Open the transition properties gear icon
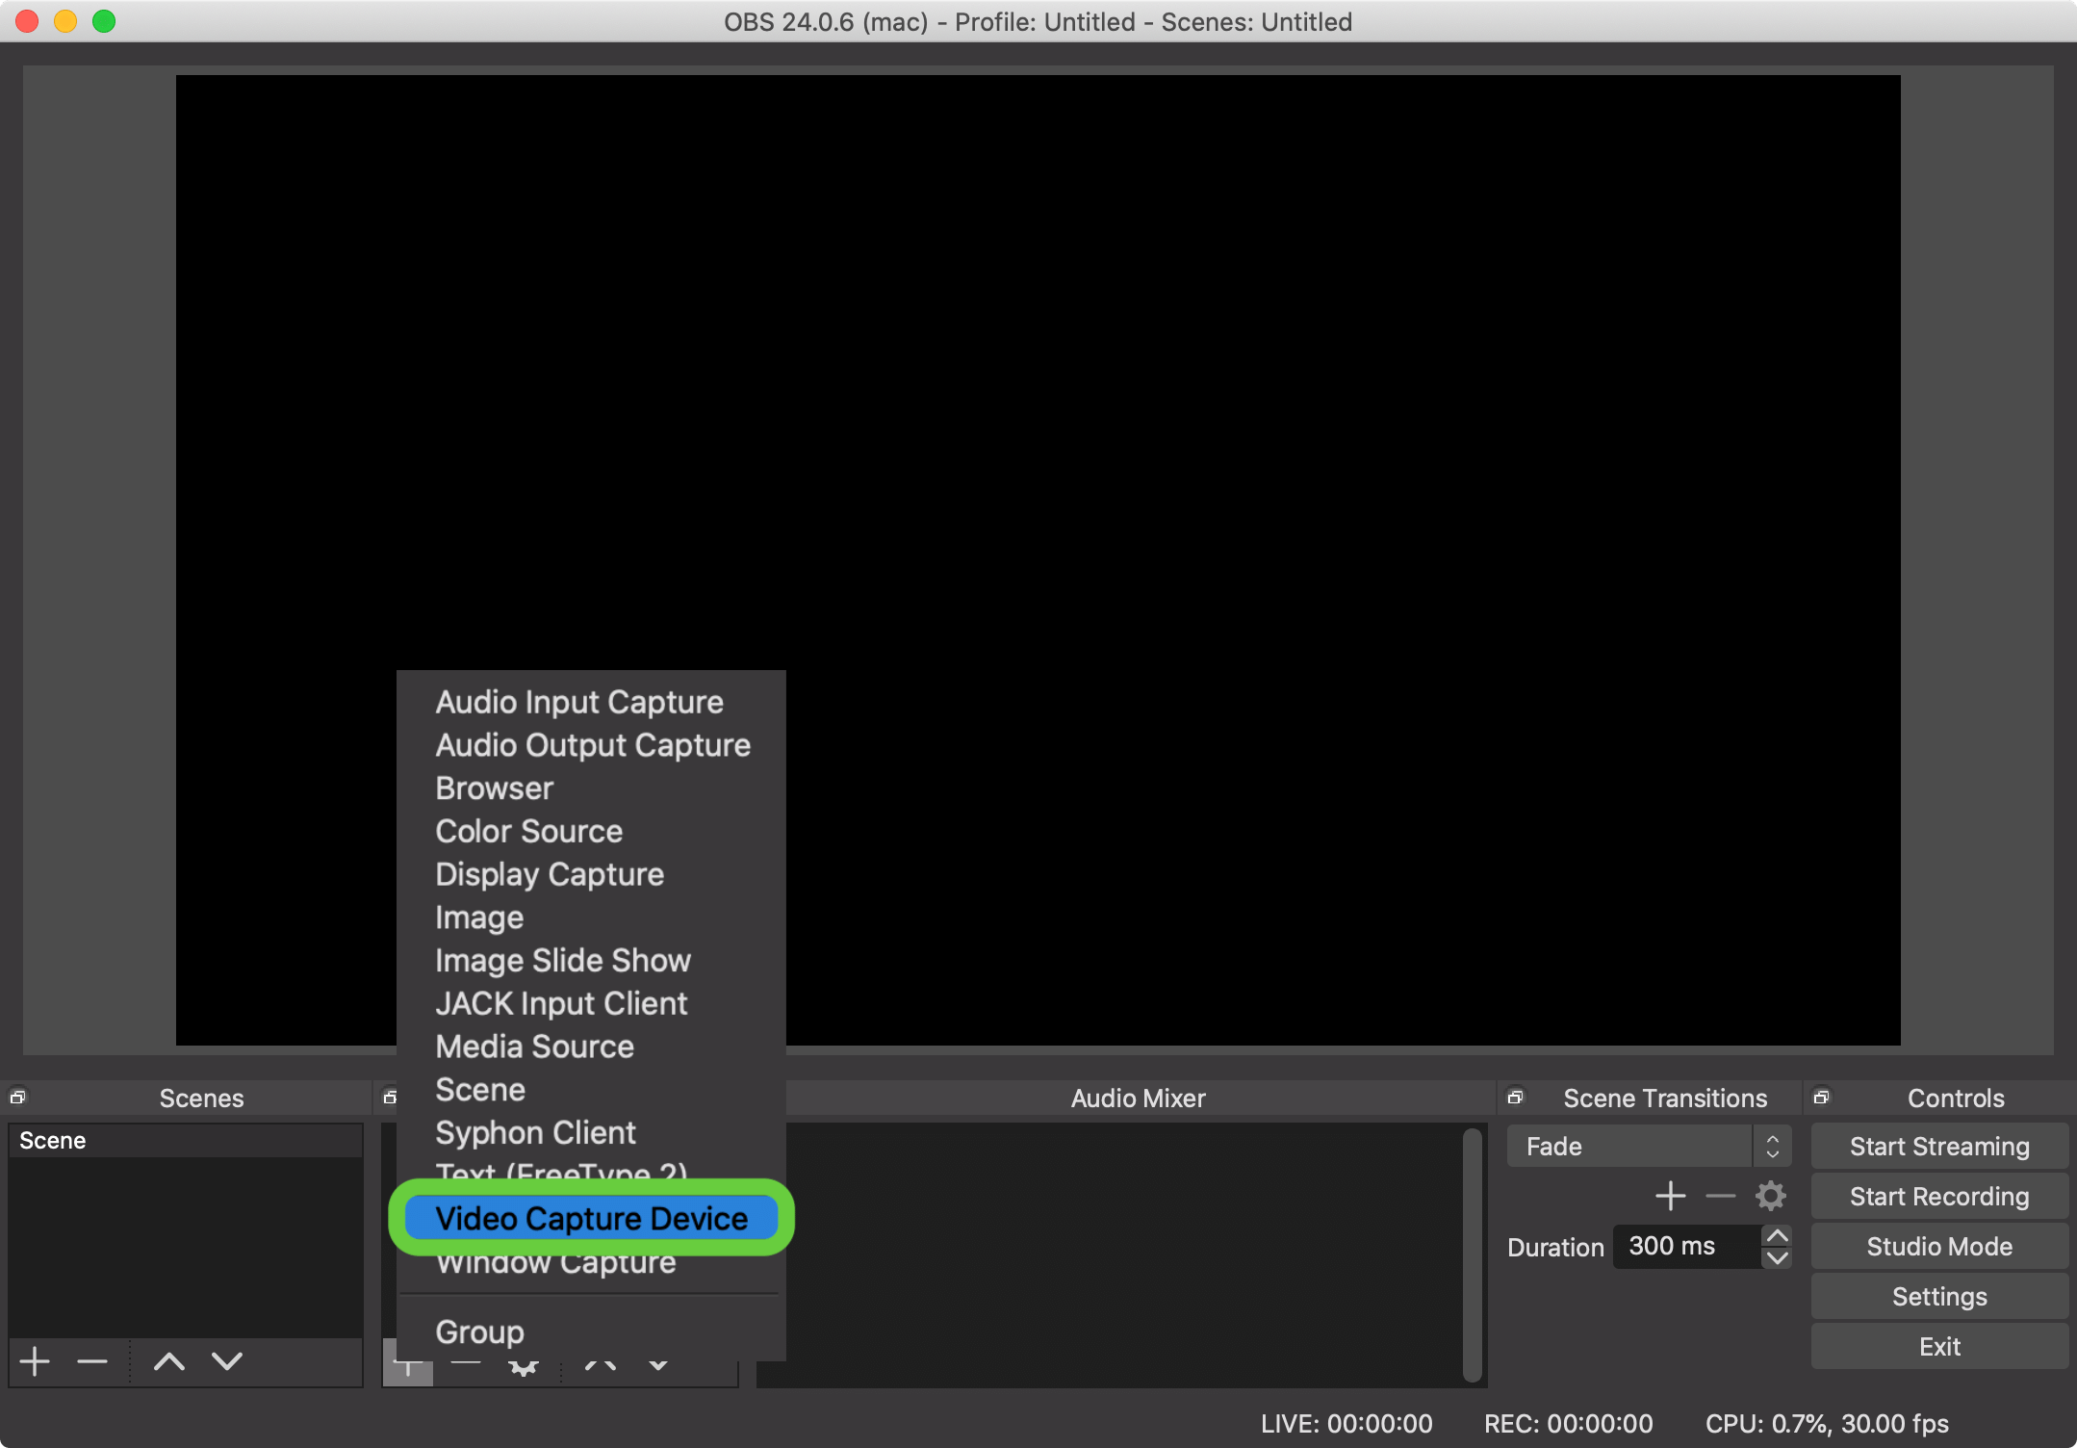The image size is (2077, 1448). tap(1770, 1196)
